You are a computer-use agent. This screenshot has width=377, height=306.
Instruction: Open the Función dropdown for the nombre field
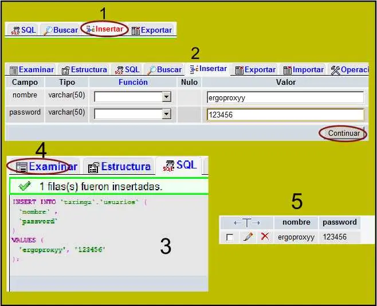click(x=133, y=97)
